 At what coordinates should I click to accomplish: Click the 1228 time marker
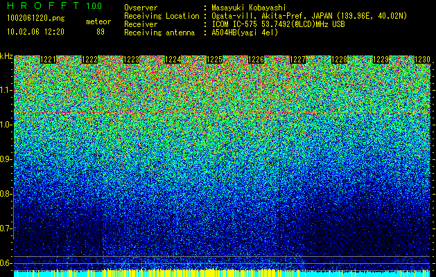tap(339, 60)
